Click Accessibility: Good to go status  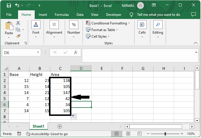(x=47, y=134)
